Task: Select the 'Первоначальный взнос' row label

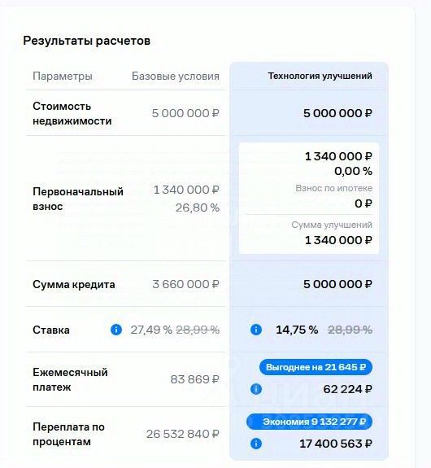Action: [x=78, y=199]
